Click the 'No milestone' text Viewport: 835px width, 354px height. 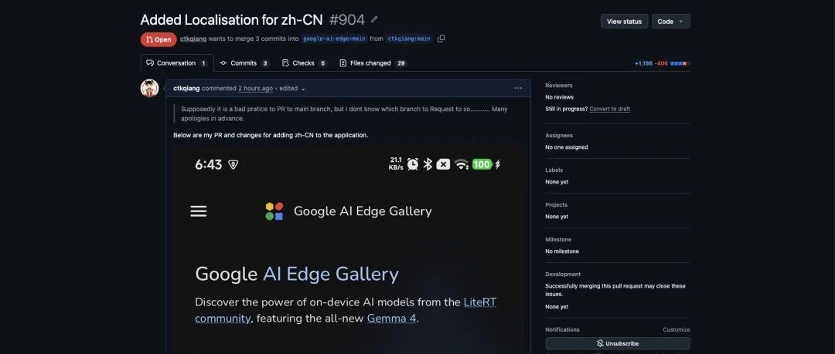coord(562,251)
